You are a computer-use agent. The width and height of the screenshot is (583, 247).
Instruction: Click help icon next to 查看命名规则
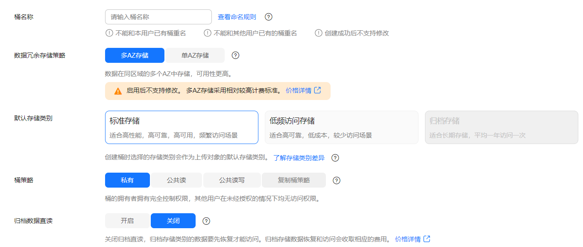(x=269, y=17)
